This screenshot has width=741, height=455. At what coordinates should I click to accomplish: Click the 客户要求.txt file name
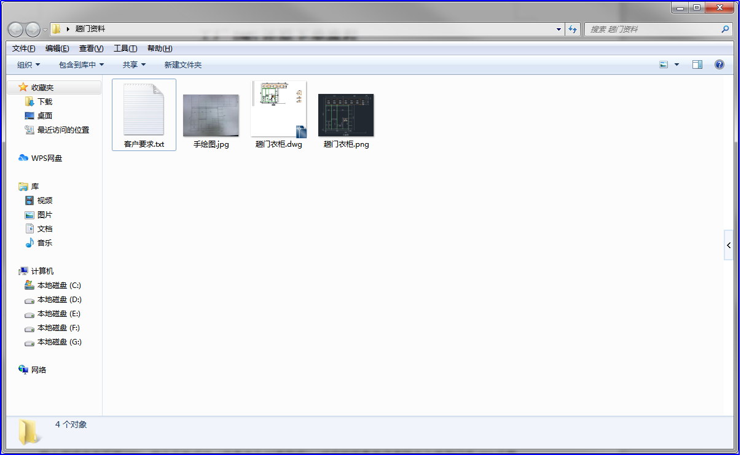coord(144,145)
